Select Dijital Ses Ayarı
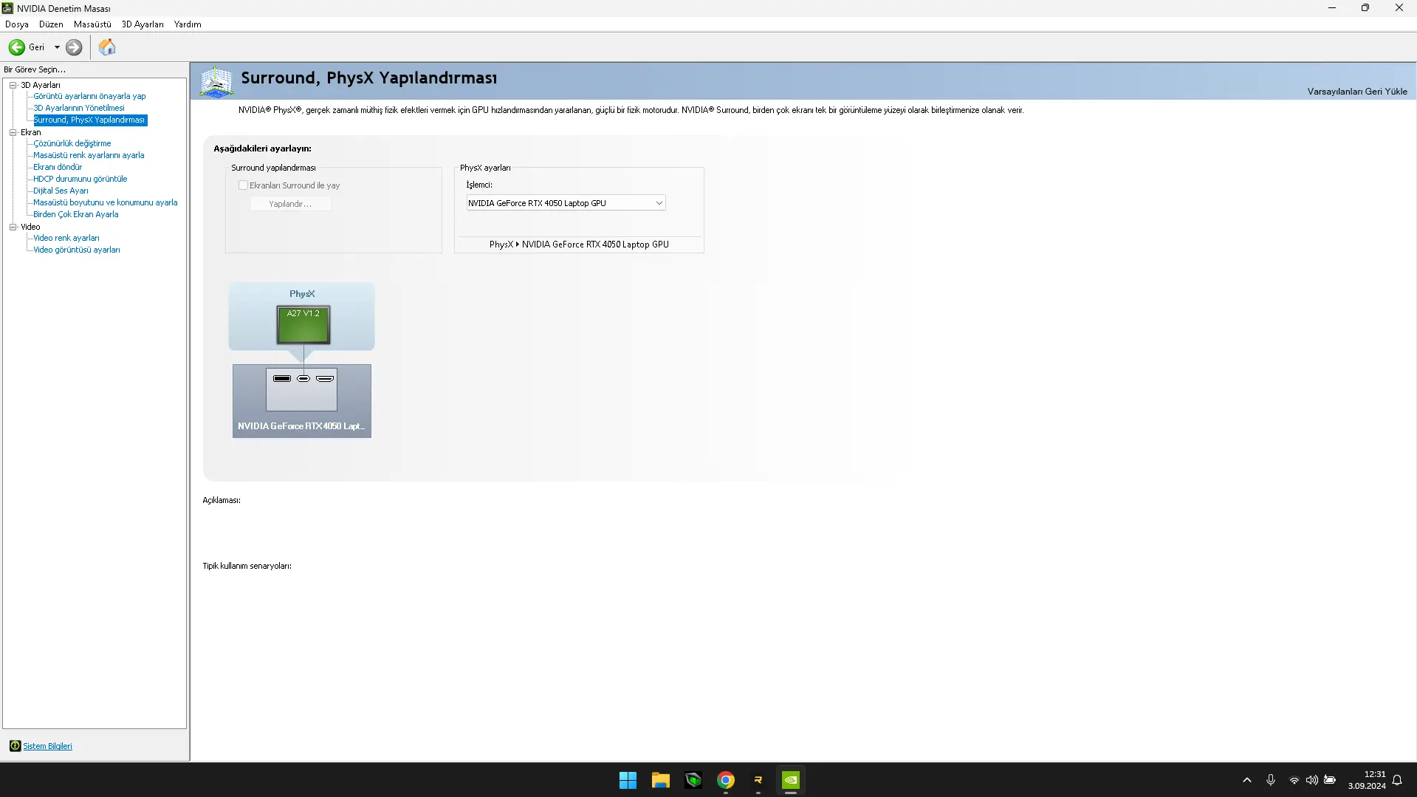Image resolution: width=1417 pixels, height=797 pixels. click(61, 191)
